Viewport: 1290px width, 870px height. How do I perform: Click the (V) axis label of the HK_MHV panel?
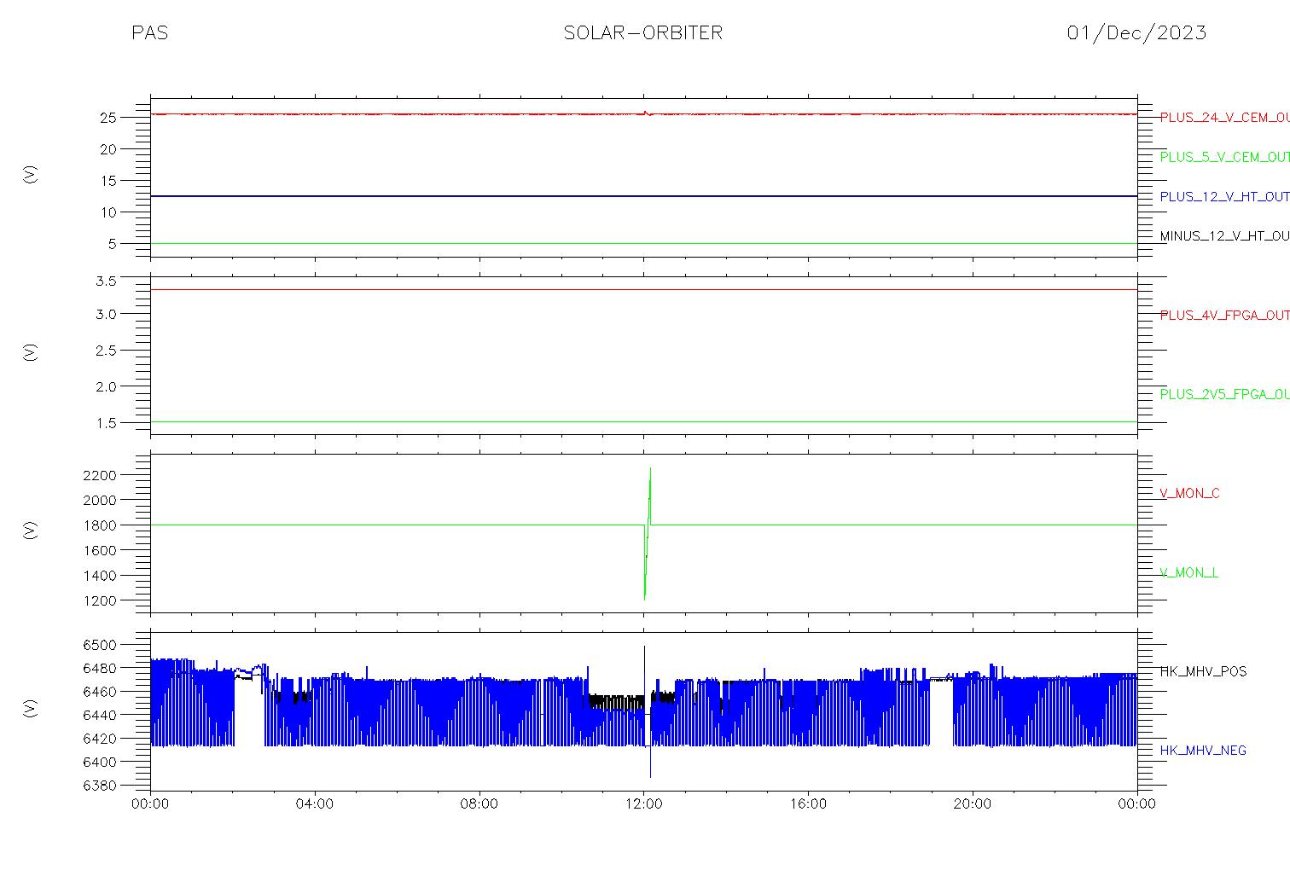tap(31, 708)
